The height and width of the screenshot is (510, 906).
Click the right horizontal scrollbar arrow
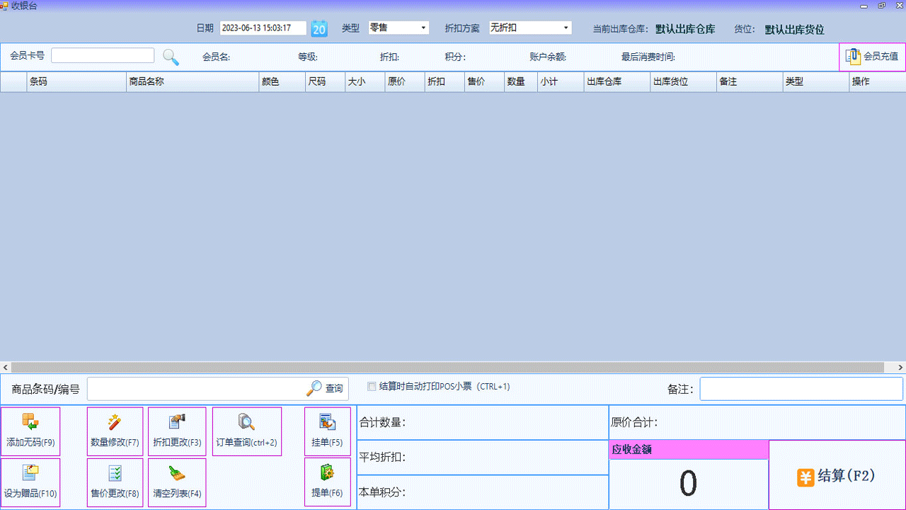[x=900, y=367]
